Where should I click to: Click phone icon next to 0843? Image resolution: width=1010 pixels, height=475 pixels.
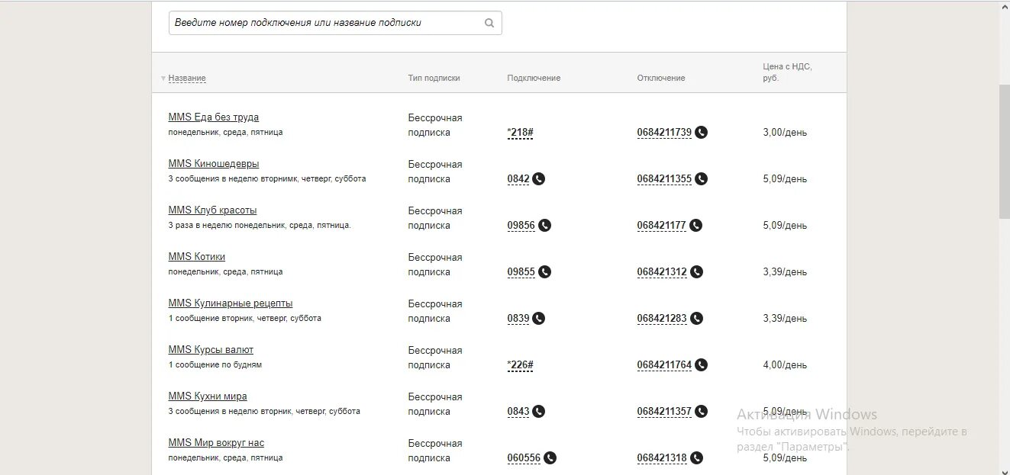[539, 412]
